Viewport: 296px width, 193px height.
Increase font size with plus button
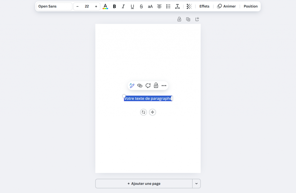pyautogui.click(x=96, y=6)
